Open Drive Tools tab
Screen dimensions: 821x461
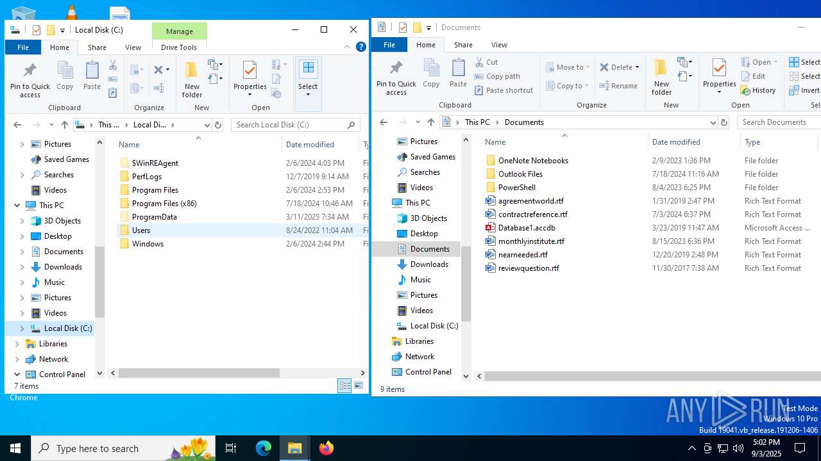coord(179,47)
